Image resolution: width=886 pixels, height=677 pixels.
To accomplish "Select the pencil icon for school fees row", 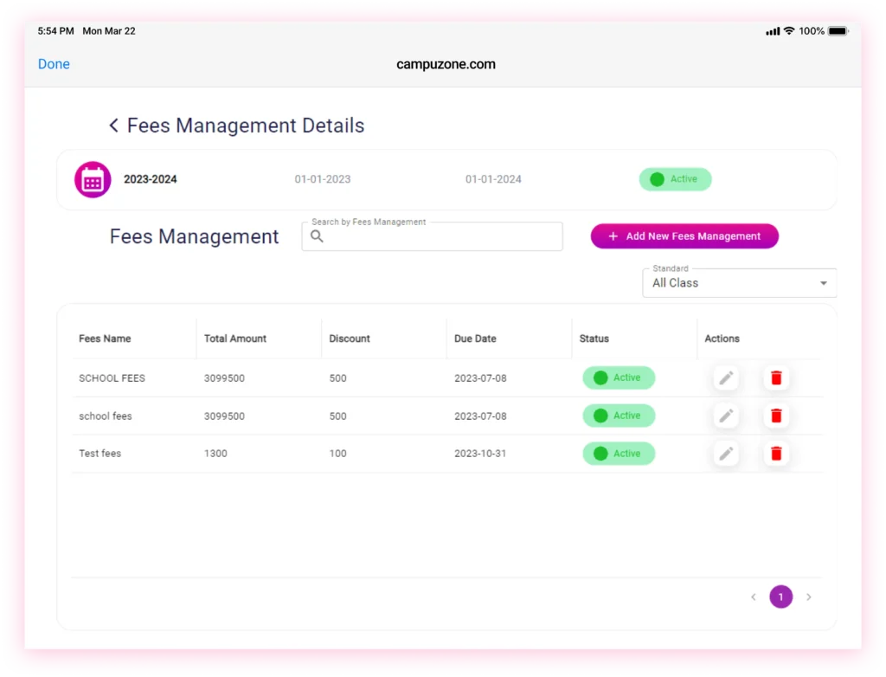I will [726, 416].
